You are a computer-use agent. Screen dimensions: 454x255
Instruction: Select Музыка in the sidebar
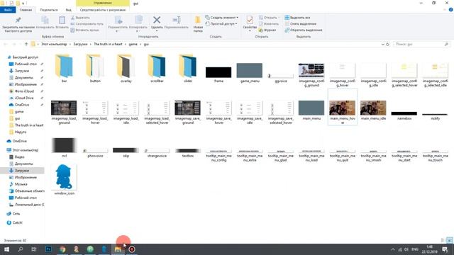21,184
